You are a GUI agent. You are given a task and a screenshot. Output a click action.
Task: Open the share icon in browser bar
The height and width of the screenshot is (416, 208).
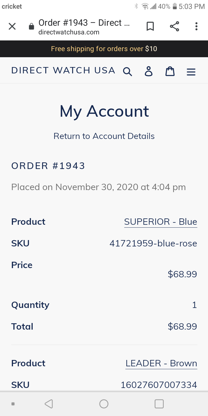pyautogui.click(x=174, y=27)
